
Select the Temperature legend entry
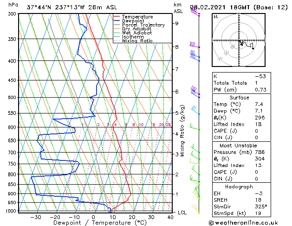tap(137, 17)
